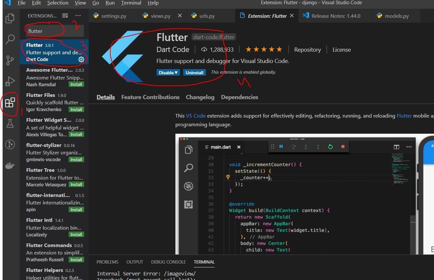The image size is (434, 280).
Task: Install Flutter Files by Igor Kravchenko
Action: click(76, 109)
